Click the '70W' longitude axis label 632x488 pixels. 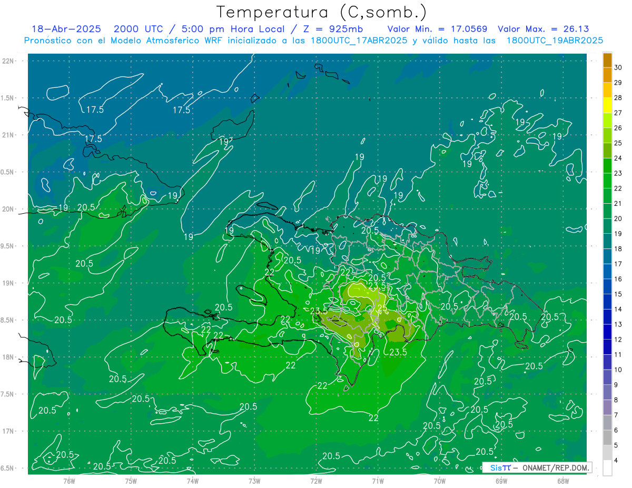[440, 481]
